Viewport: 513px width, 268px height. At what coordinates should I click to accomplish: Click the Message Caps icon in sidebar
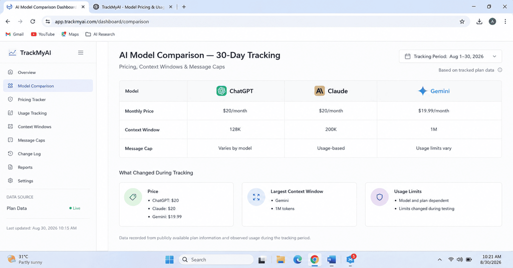[x=11, y=140]
